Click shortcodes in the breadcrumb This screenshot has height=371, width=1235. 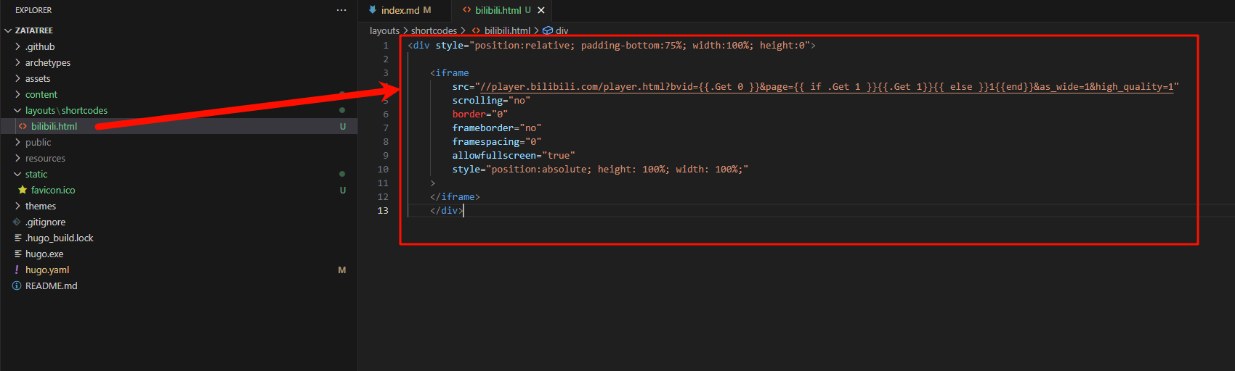click(434, 30)
